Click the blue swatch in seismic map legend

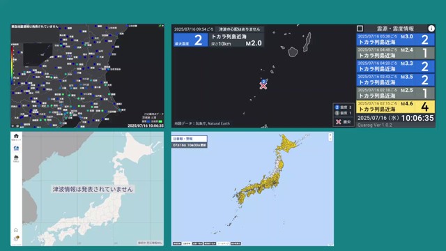tap(148, 121)
